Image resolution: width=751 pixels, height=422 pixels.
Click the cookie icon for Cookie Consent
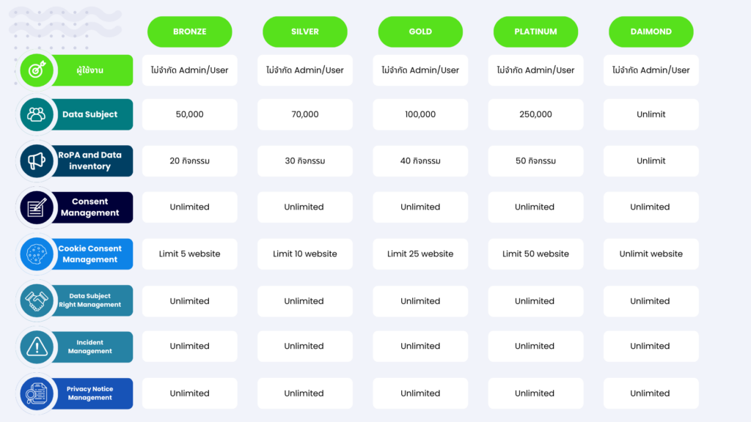pyautogui.click(x=36, y=254)
